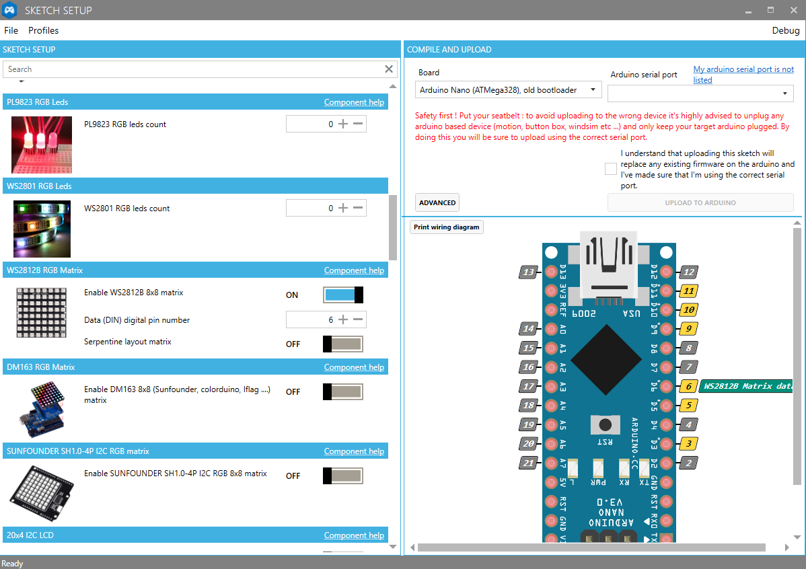Increase WS2801 RGB leds count
The image size is (806, 569).
(x=343, y=208)
